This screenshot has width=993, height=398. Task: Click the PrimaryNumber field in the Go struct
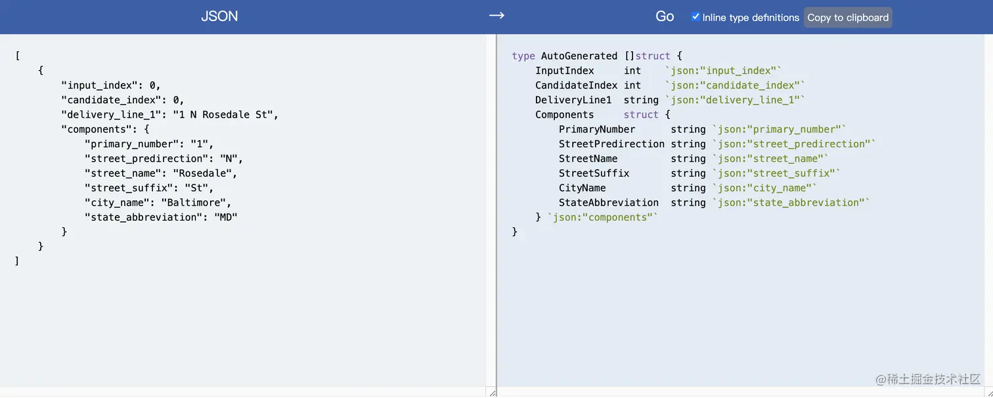tap(596, 129)
